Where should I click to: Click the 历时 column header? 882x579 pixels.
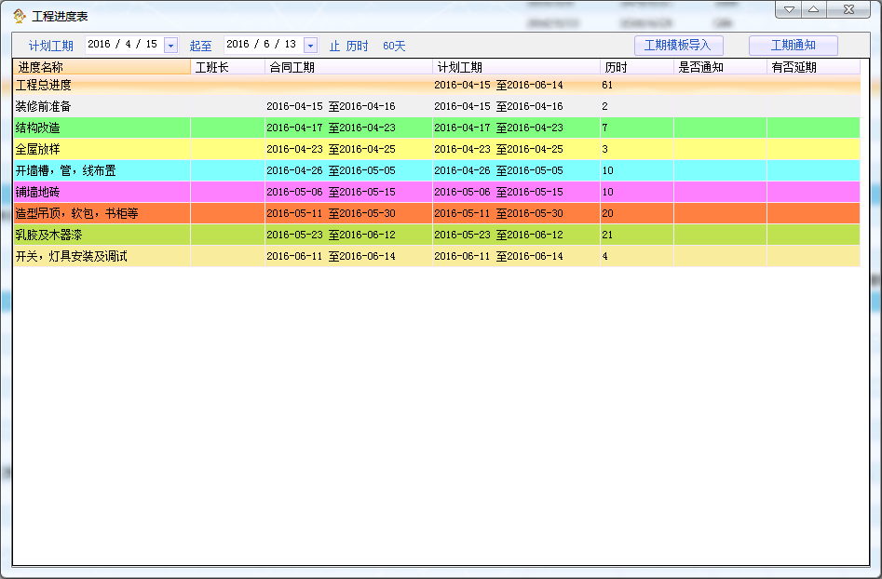point(637,67)
